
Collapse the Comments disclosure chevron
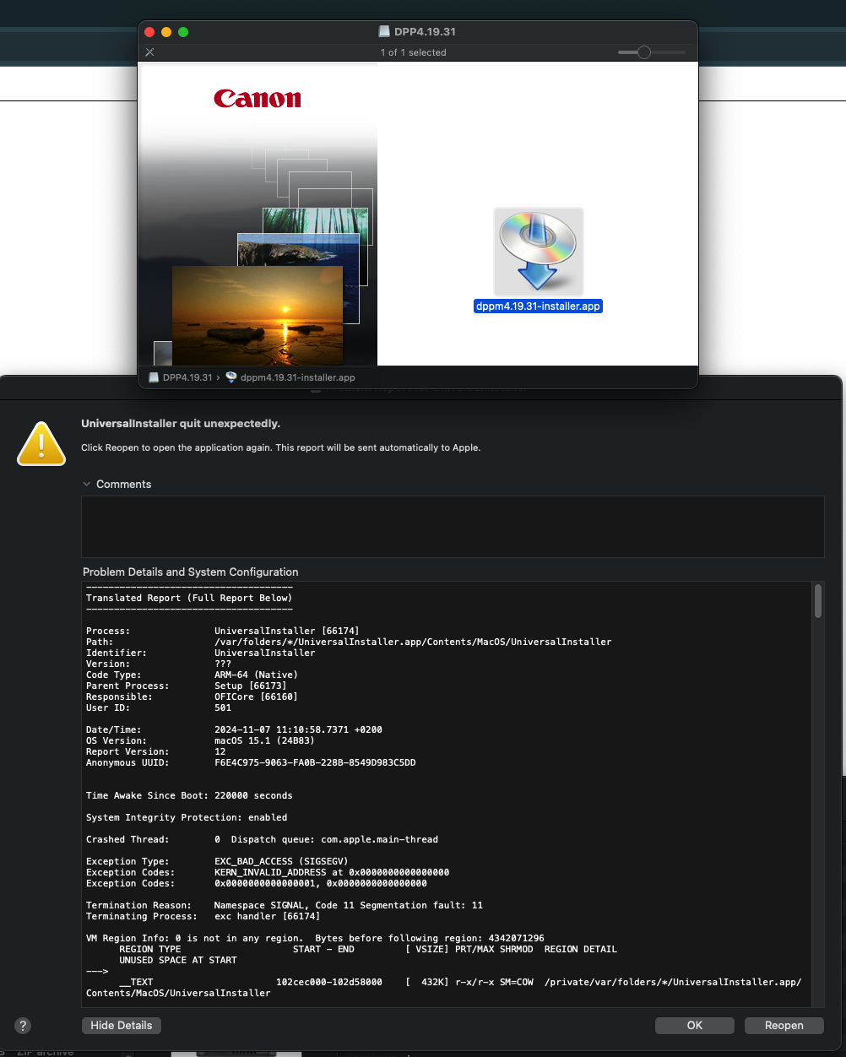87,484
